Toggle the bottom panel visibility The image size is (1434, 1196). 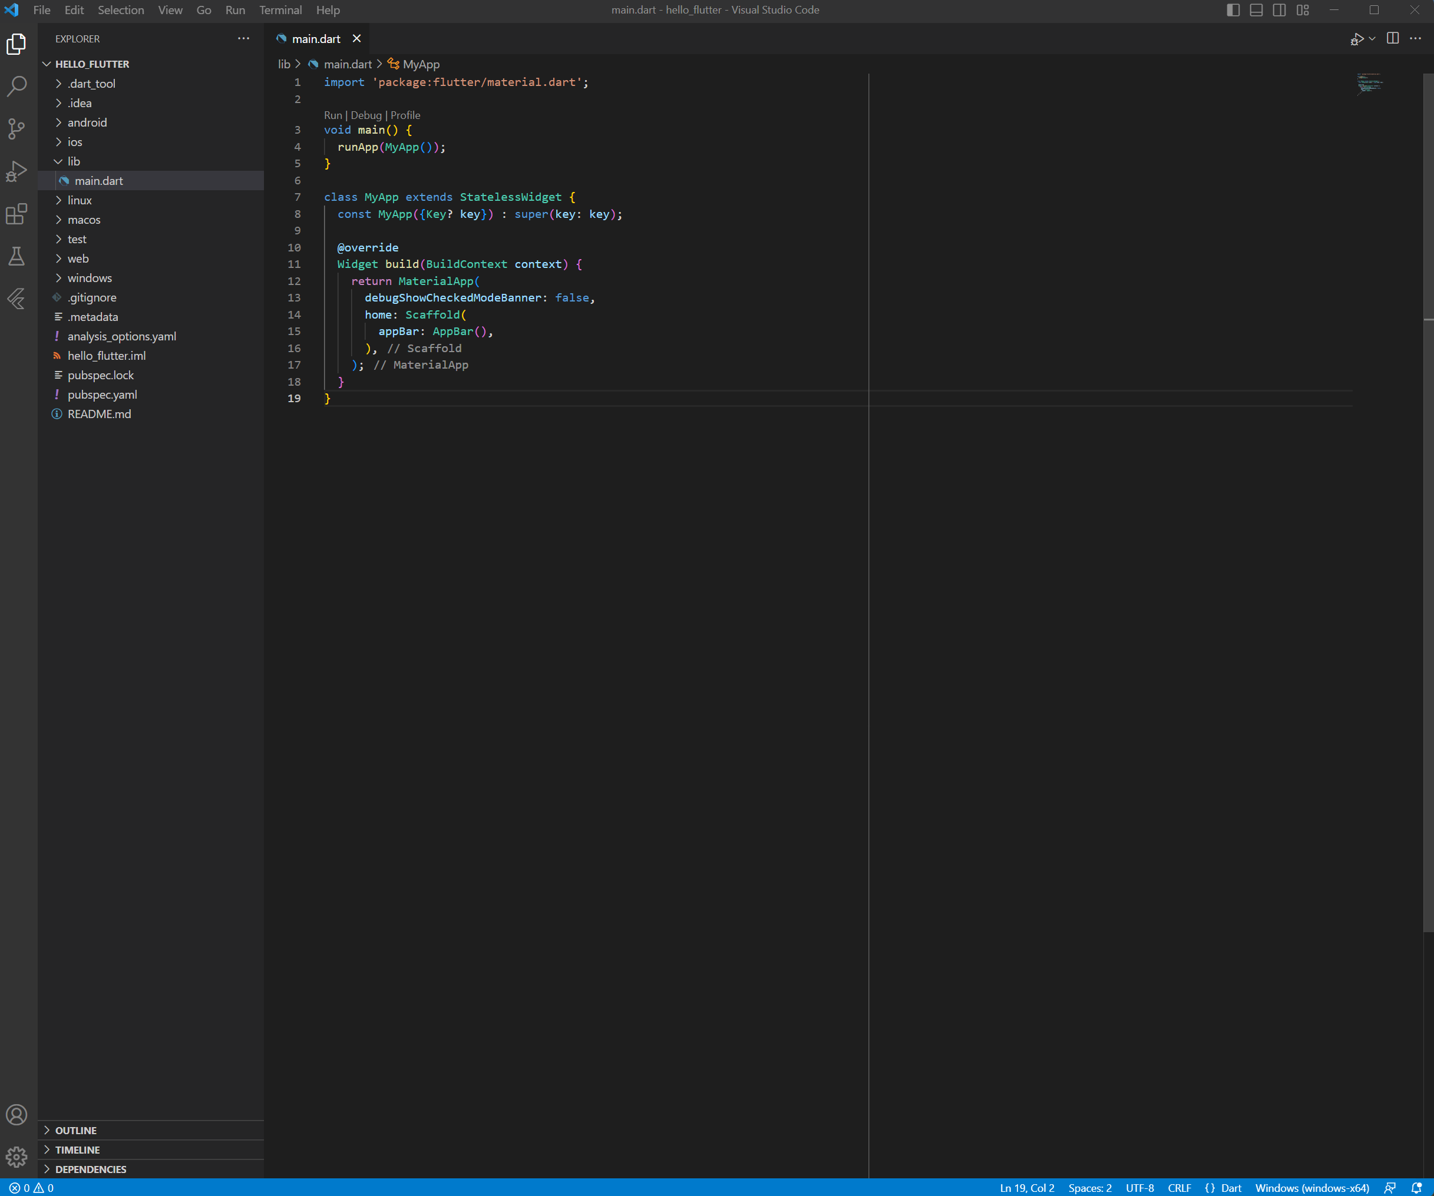point(1257,10)
